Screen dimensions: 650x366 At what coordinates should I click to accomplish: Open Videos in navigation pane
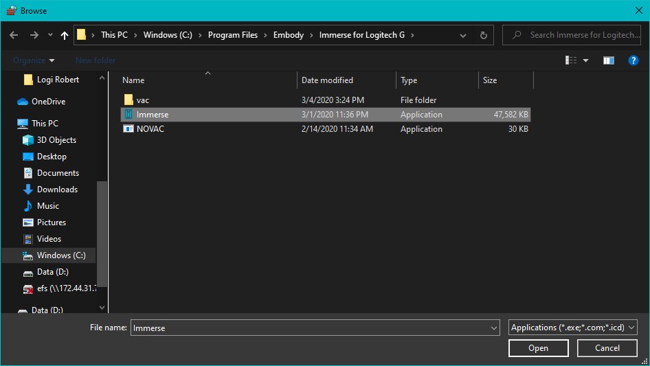(x=49, y=239)
